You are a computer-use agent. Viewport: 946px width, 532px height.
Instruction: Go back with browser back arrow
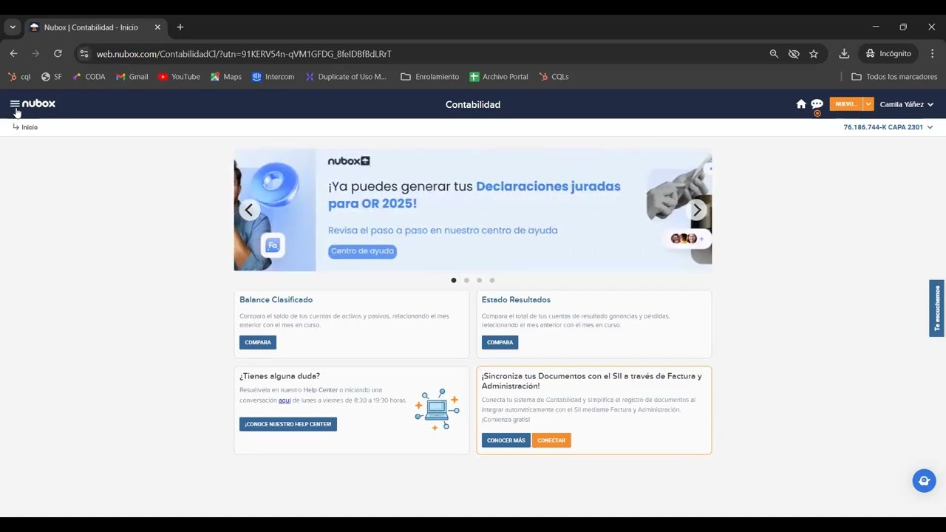coord(13,54)
